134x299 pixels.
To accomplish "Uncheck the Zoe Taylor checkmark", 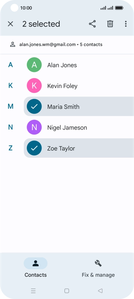I will [34, 148].
